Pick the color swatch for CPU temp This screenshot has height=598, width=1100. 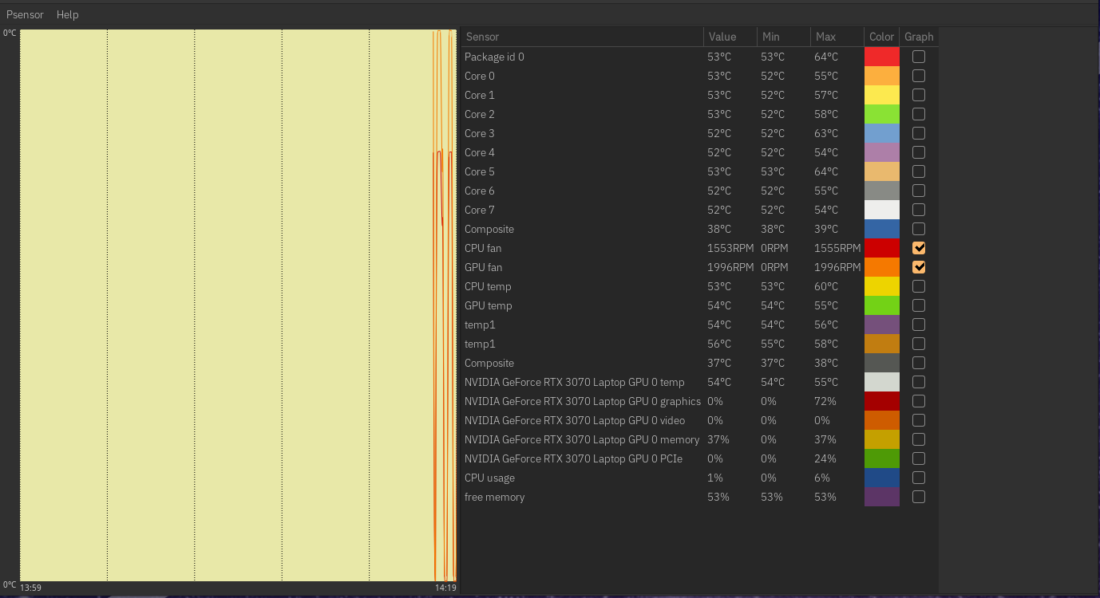(881, 286)
